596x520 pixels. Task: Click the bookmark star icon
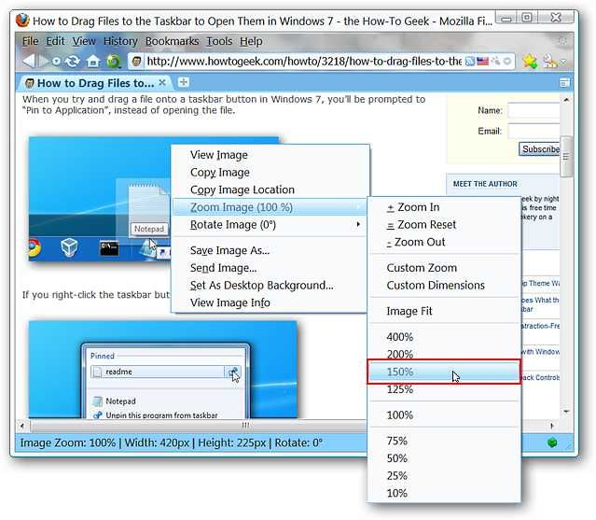tap(530, 61)
